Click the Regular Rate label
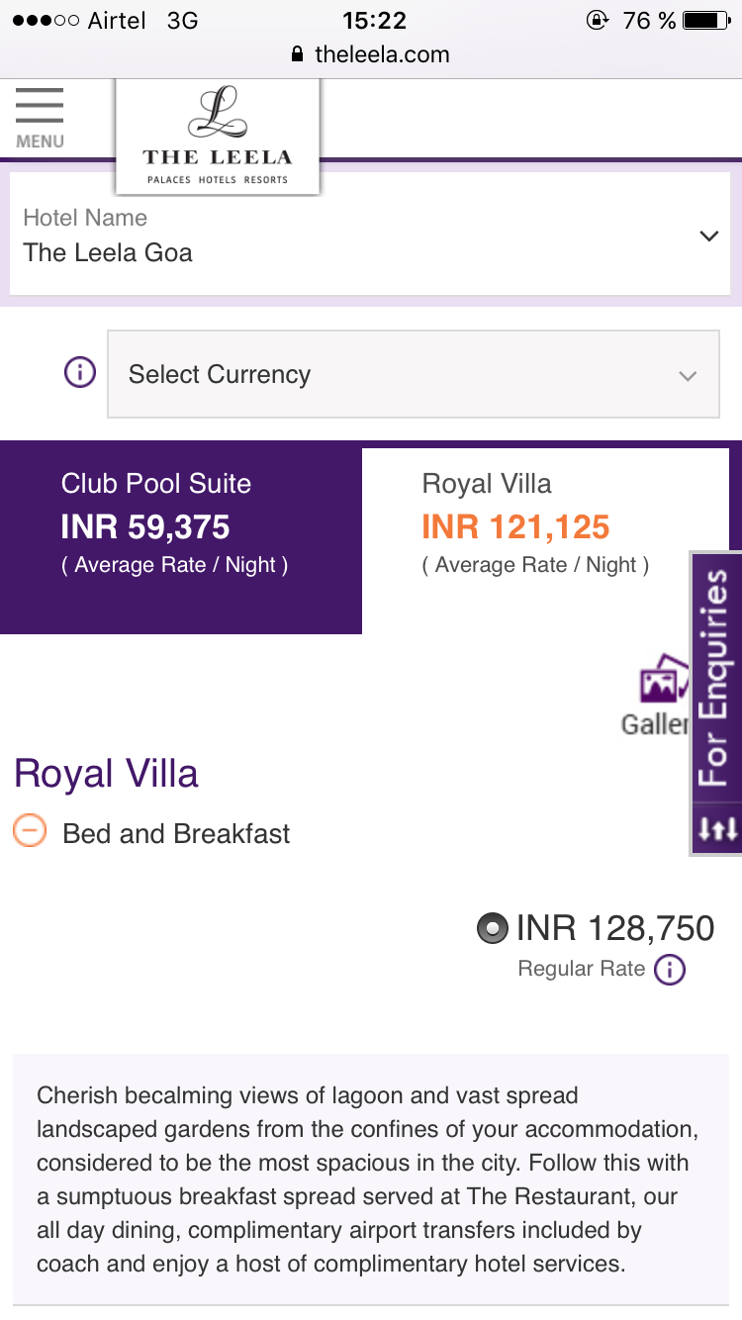Viewport: 742px width, 1320px height. tap(581, 969)
